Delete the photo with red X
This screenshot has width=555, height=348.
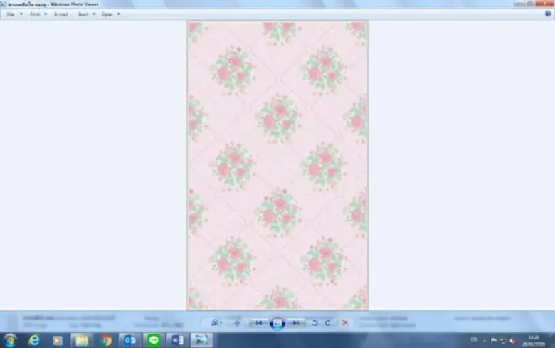click(x=346, y=322)
